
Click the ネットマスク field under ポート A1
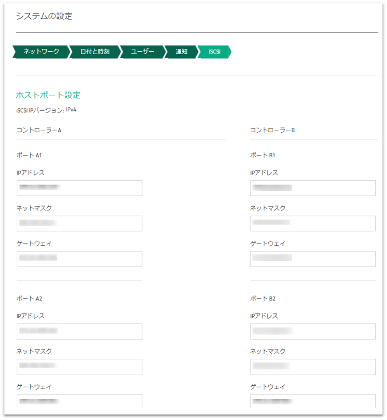(x=79, y=224)
